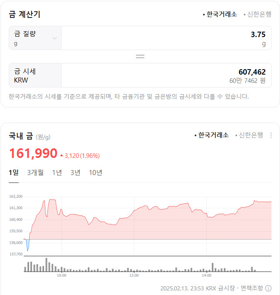Viewport: 280px width, 295px height.
Task: Switch chart source to 신한은행
Action: pos(249,135)
